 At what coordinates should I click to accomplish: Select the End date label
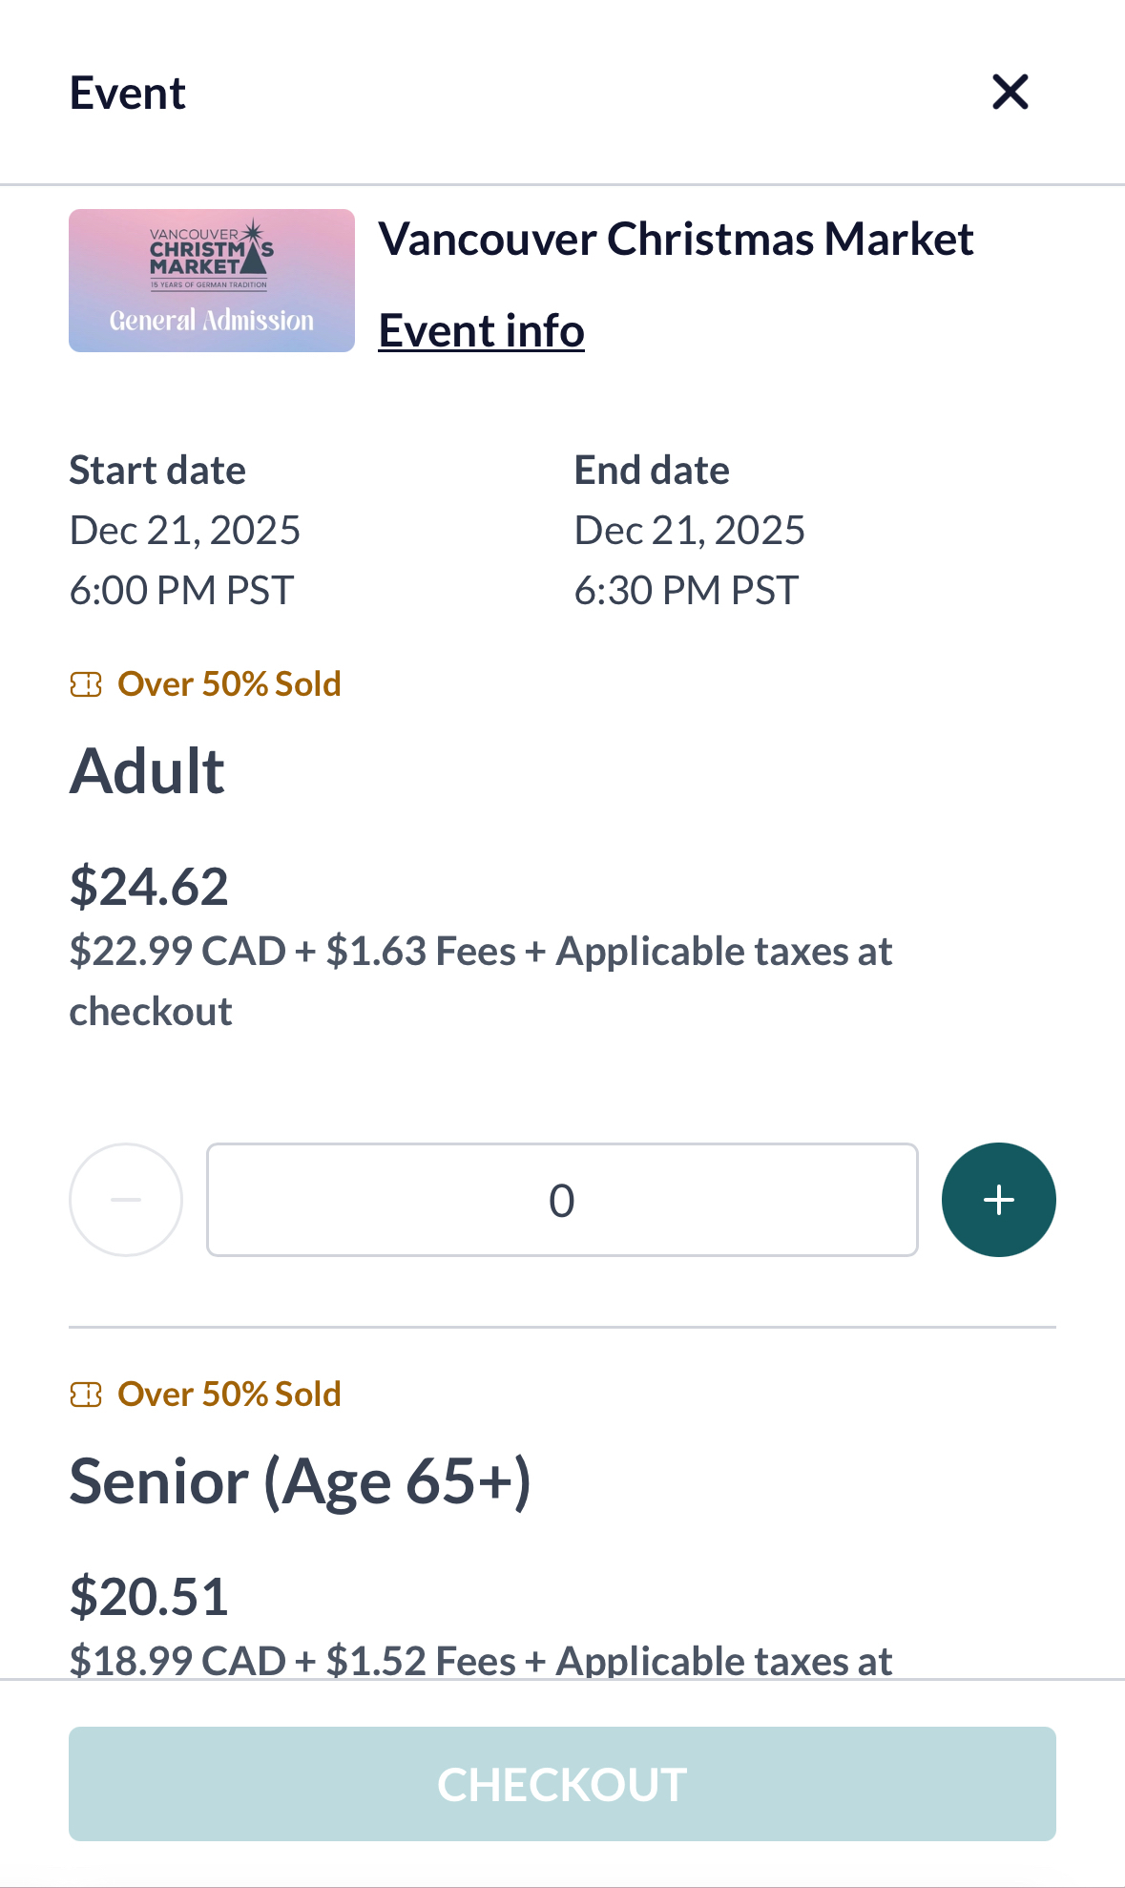(x=652, y=471)
